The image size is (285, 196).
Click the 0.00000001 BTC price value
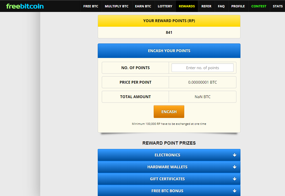click(203, 82)
